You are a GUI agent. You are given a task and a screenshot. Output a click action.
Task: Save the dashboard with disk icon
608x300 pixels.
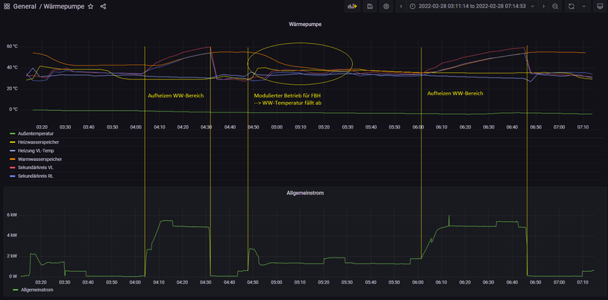pyautogui.click(x=369, y=6)
